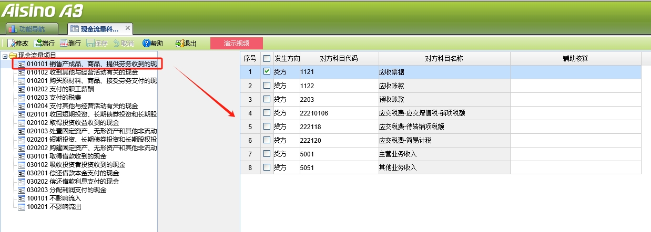The width and height of the screenshot is (651, 232).
Task: Click the Aisino A3 logo
Action: click(x=42, y=10)
